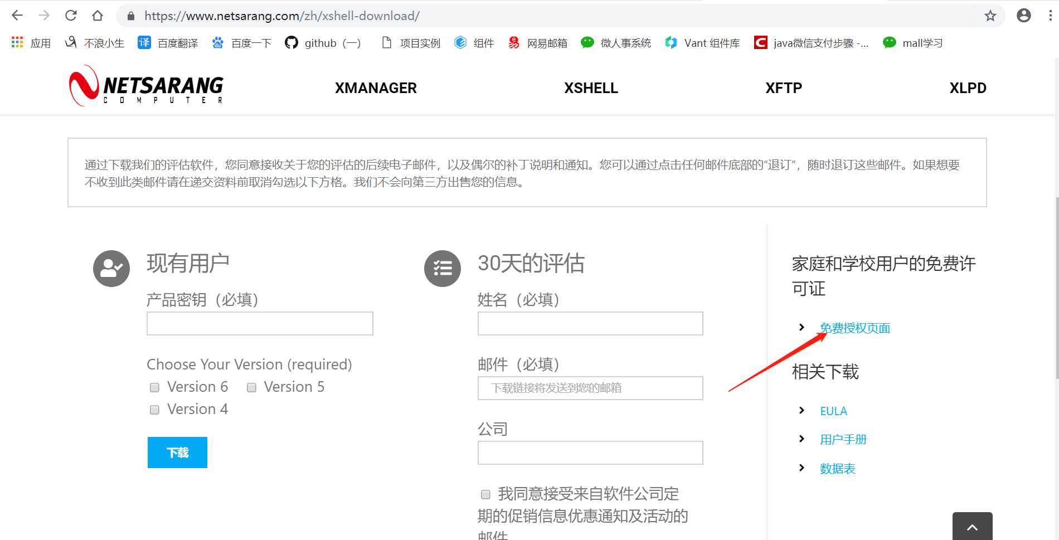Click the 产品密钥 input field
The width and height of the screenshot is (1059, 540).
(x=260, y=323)
